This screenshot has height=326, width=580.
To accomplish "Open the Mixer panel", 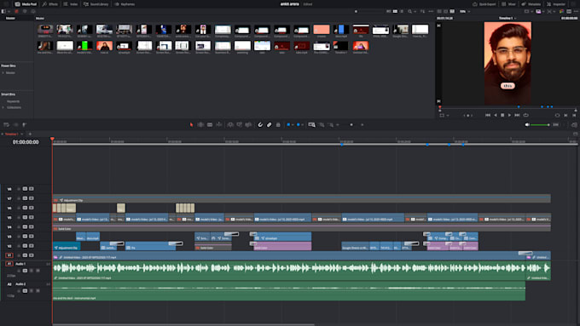I will pyautogui.click(x=508, y=4).
